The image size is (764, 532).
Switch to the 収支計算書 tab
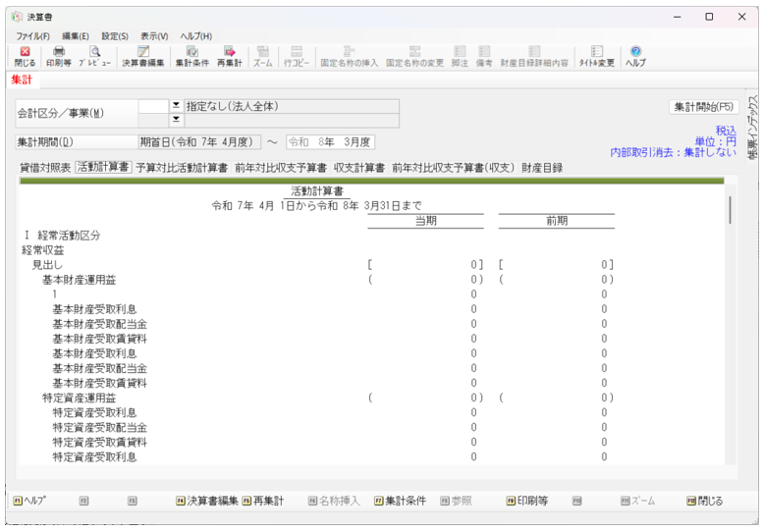coord(358,168)
